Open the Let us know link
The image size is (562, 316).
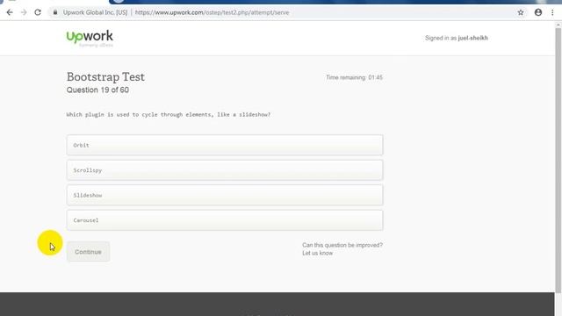318,253
